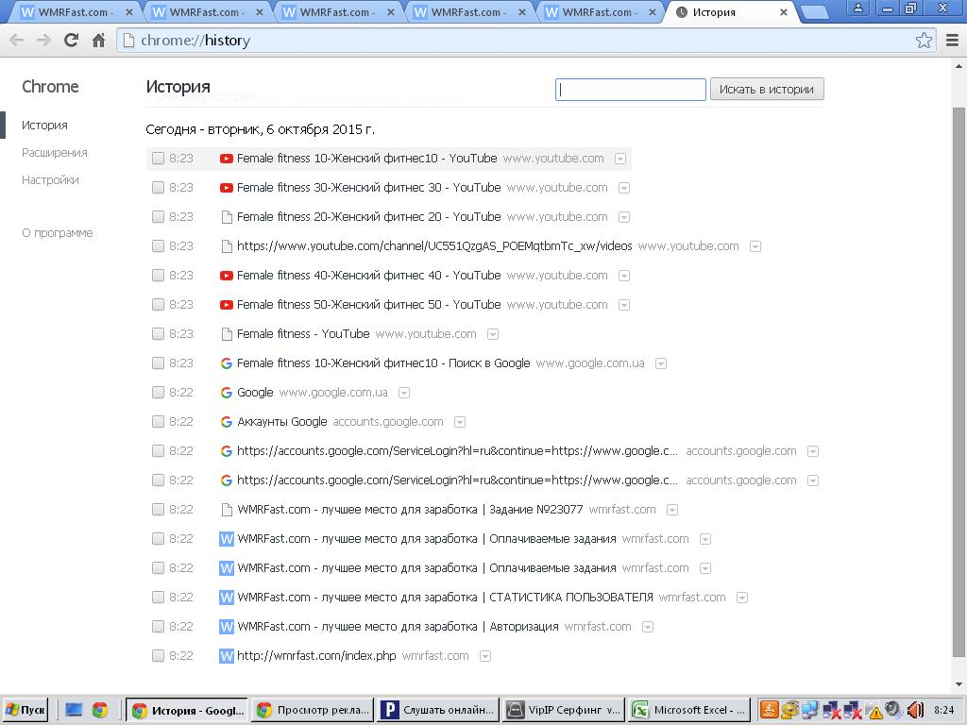Click W icon beside Авторизация entry
This screenshot has height=725, width=967.
[x=227, y=627]
